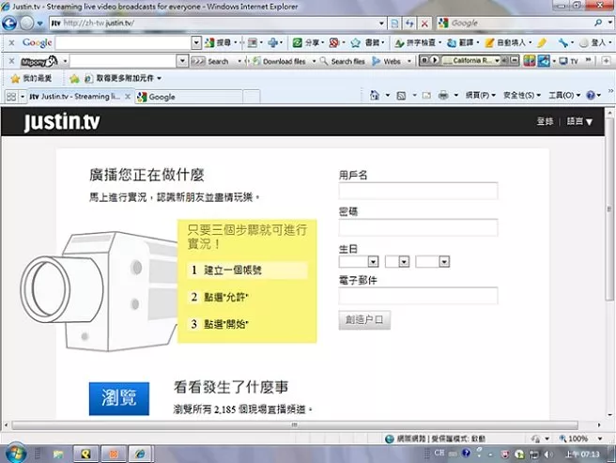The height and width of the screenshot is (463, 616).
Task: Click the RSS feeds icon in command bar
Action: [x=401, y=95]
